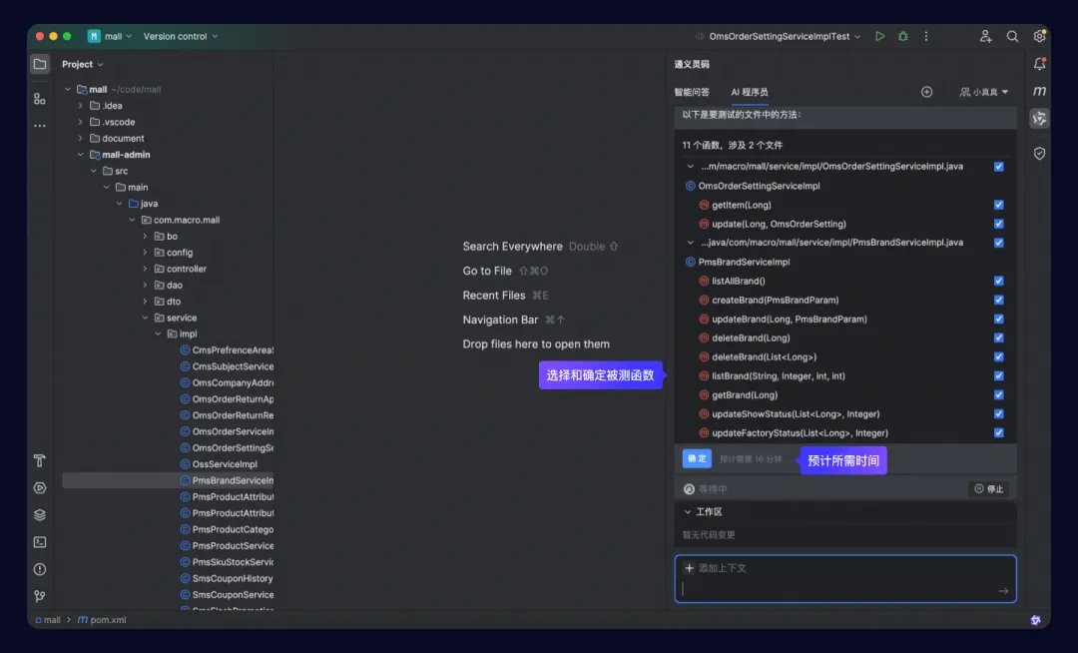
Task: Open the Search Everywhere magnifier icon
Action: 1012,36
